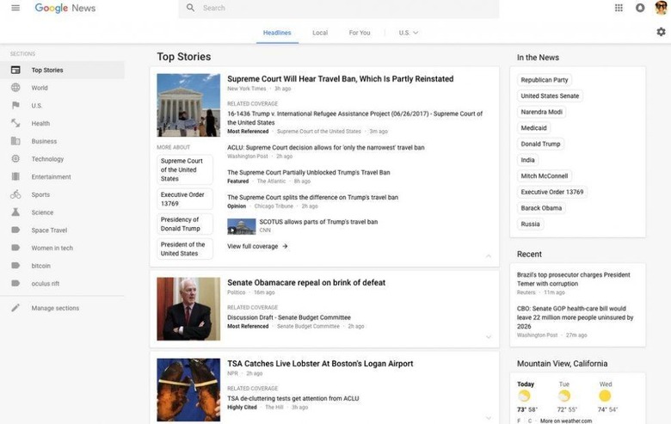
Task: Click the Women in tech tag icon
Action: pyautogui.click(x=15, y=248)
